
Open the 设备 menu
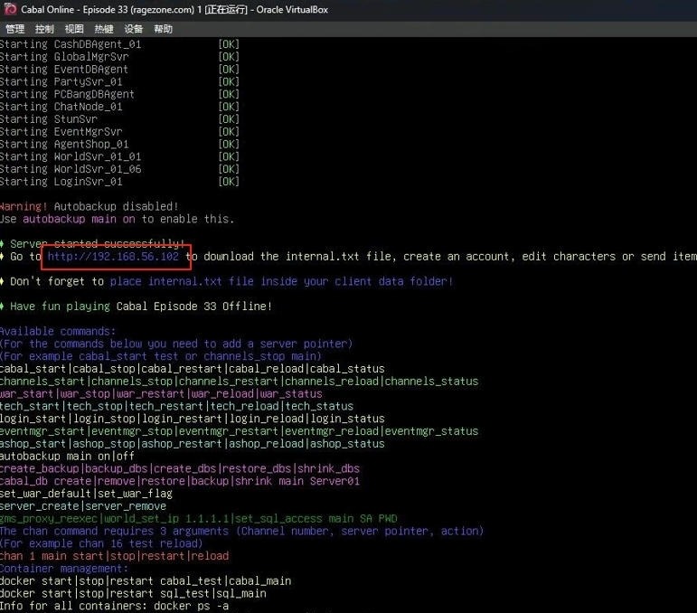[134, 29]
